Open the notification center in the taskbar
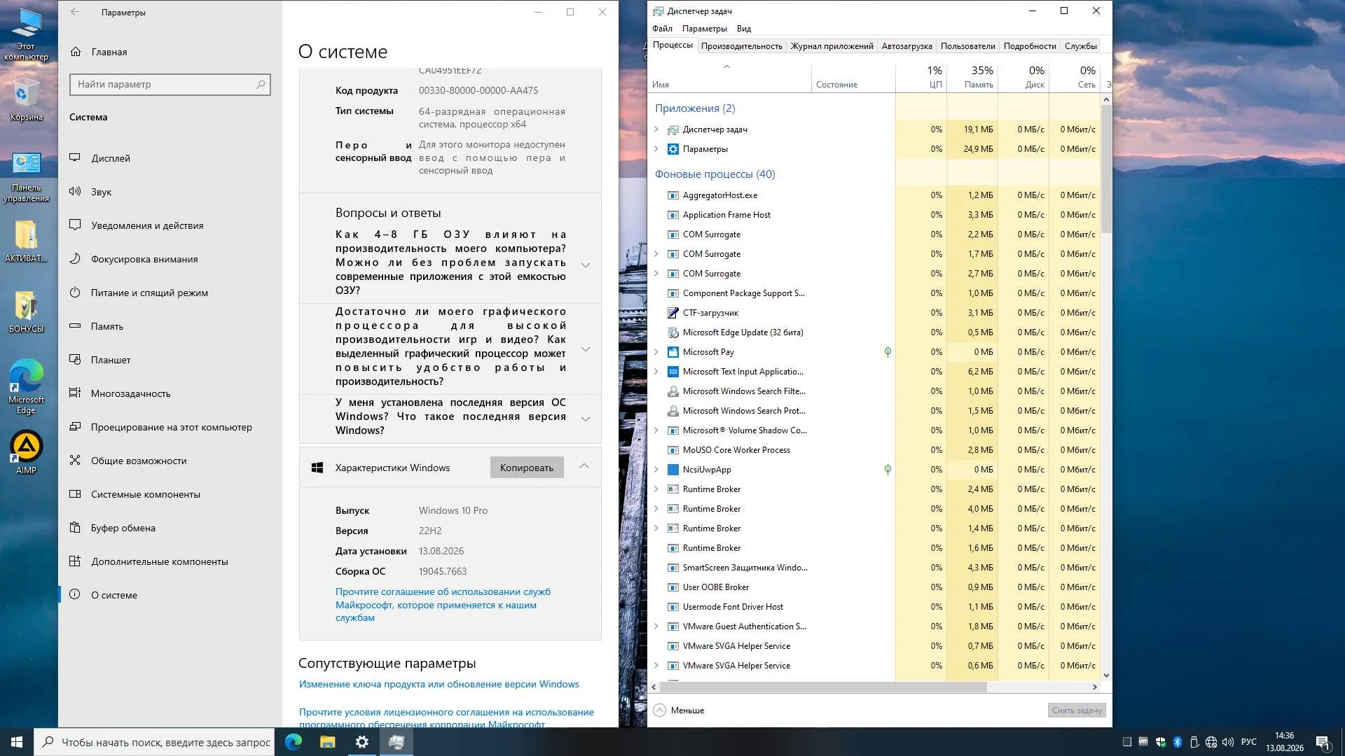The width and height of the screenshot is (1345, 756). (x=1323, y=742)
